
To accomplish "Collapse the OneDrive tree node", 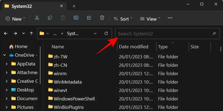I will pos(4,55).
